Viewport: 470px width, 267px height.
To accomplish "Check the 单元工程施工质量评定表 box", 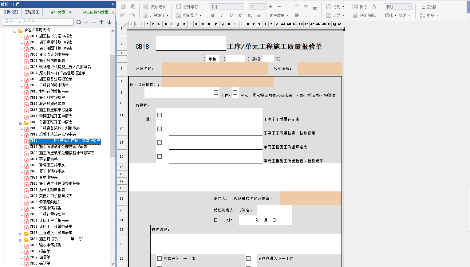I will click(159, 143).
